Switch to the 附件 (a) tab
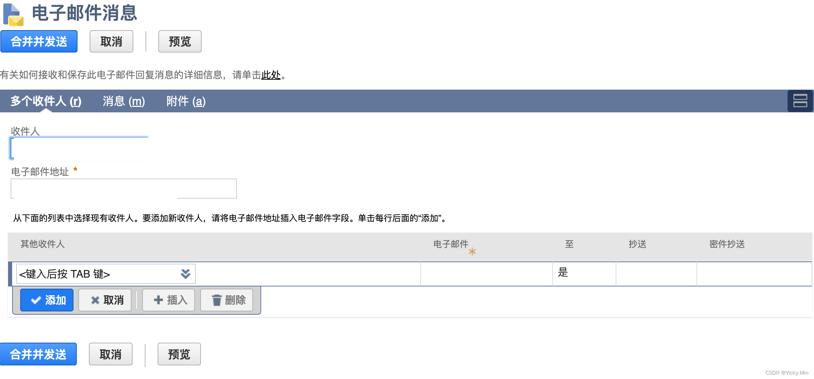The image size is (814, 379). pos(186,101)
